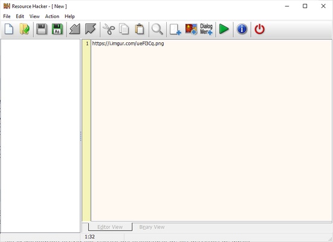Show information via the blue info icon
This screenshot has width=333, height=242.
[x=242, y=29]
